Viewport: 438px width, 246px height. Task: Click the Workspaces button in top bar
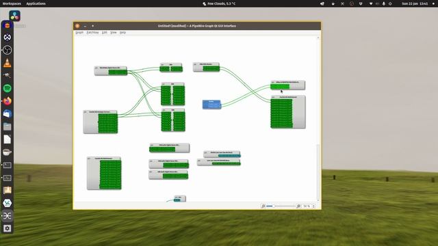click(12, 3)
